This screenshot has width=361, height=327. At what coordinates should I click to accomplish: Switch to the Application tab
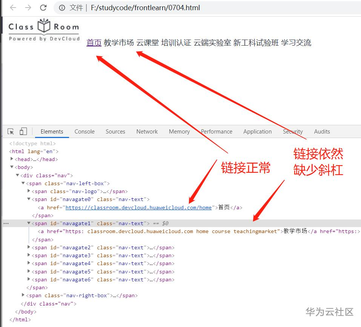click(x=257, y=132)
